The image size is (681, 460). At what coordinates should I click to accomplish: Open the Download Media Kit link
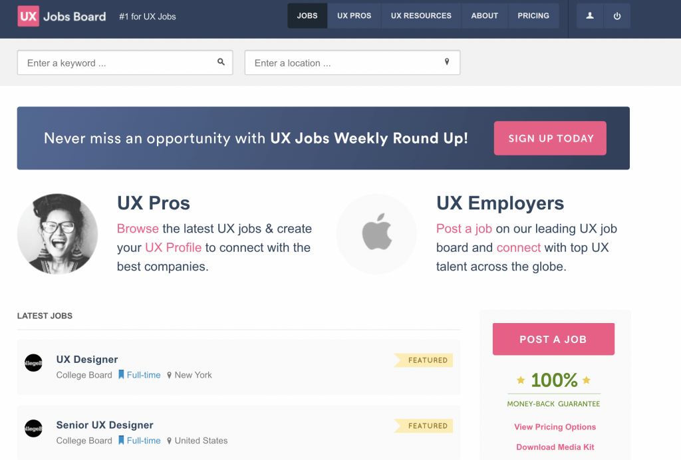[555, 447]
